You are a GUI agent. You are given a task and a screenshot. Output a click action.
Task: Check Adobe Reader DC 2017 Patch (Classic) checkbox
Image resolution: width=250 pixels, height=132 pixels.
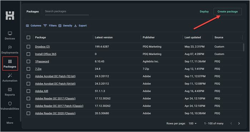[x=28, y=106]
